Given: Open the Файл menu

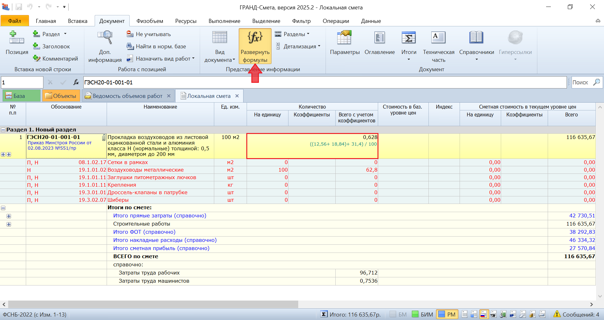Looking at the screenshot, I should pyautogui.click(x=15, y=21).
